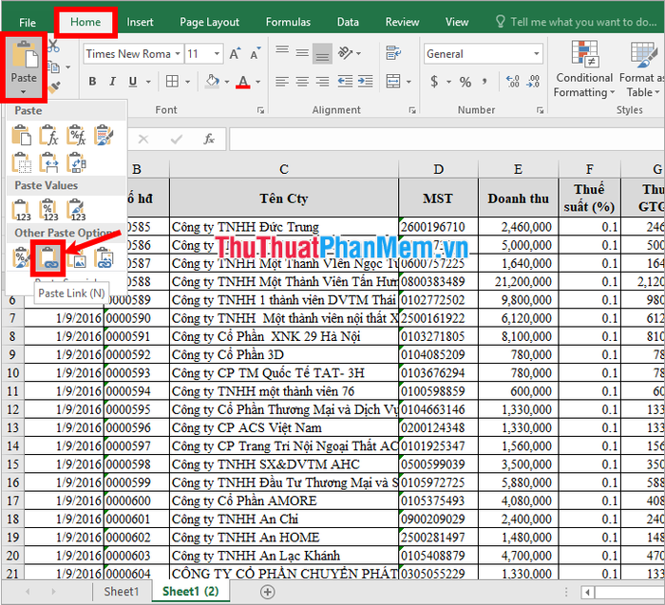Toggle Middle Align vertical alignment

[302, 53]
